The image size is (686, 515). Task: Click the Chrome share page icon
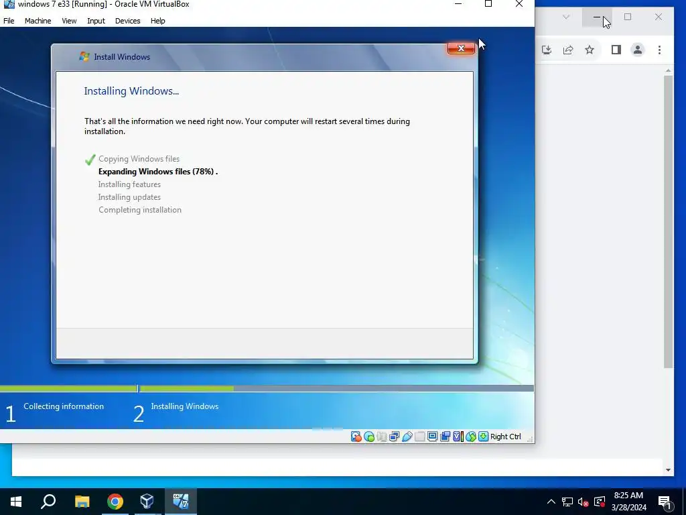click(x=568, y=50)
